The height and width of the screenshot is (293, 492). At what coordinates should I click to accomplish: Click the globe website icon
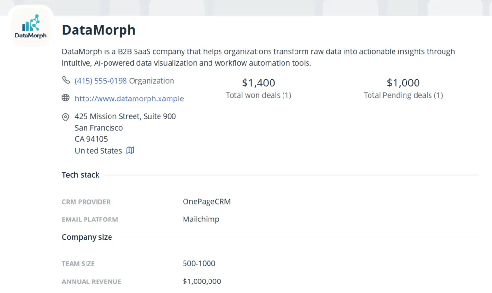(x=65, y=98)
